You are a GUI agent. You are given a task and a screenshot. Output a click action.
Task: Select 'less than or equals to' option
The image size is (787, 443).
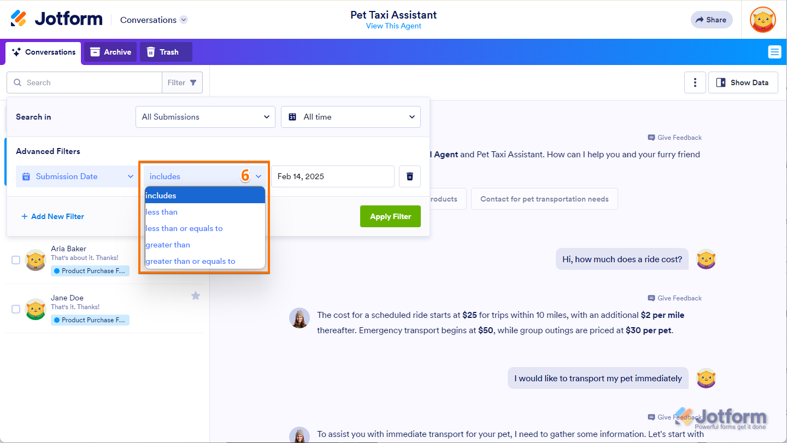(x=184, y=228)
